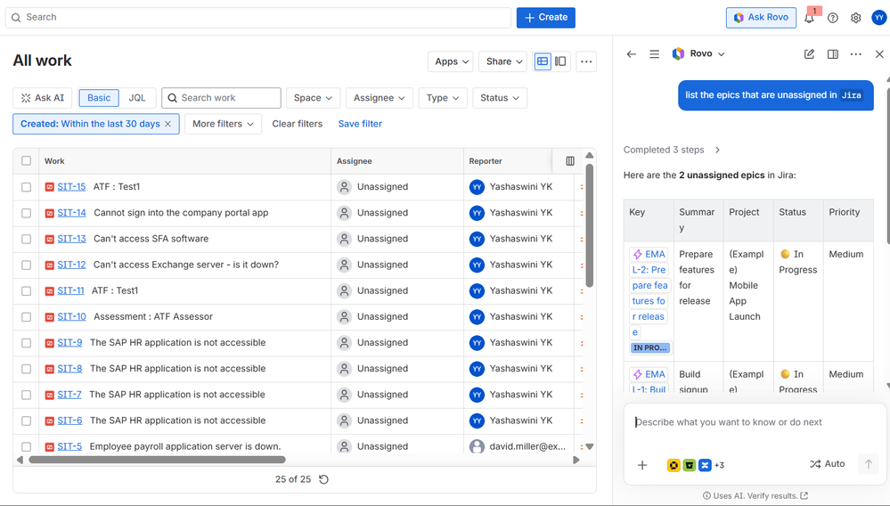Click the green connected app icon in prompt
Viewport: 890px width, 506px height.
[x=689, y=465]
